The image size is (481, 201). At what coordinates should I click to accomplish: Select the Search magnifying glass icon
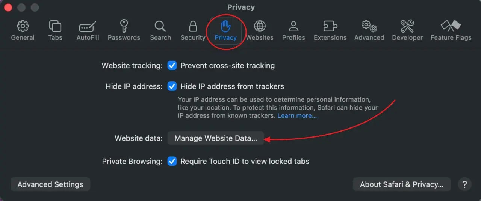[x=160, y=27]
